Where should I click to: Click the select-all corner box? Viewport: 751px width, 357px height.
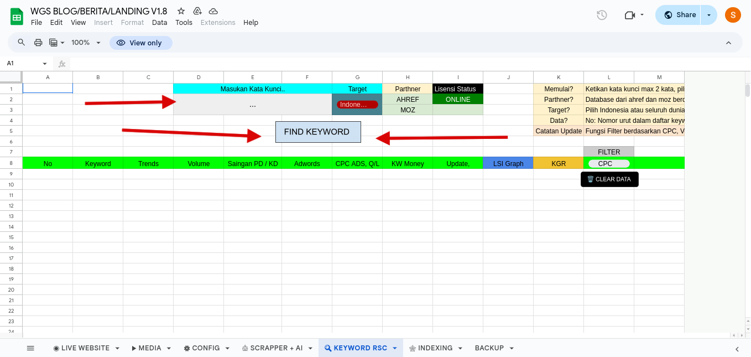click(x=11, y=77)
